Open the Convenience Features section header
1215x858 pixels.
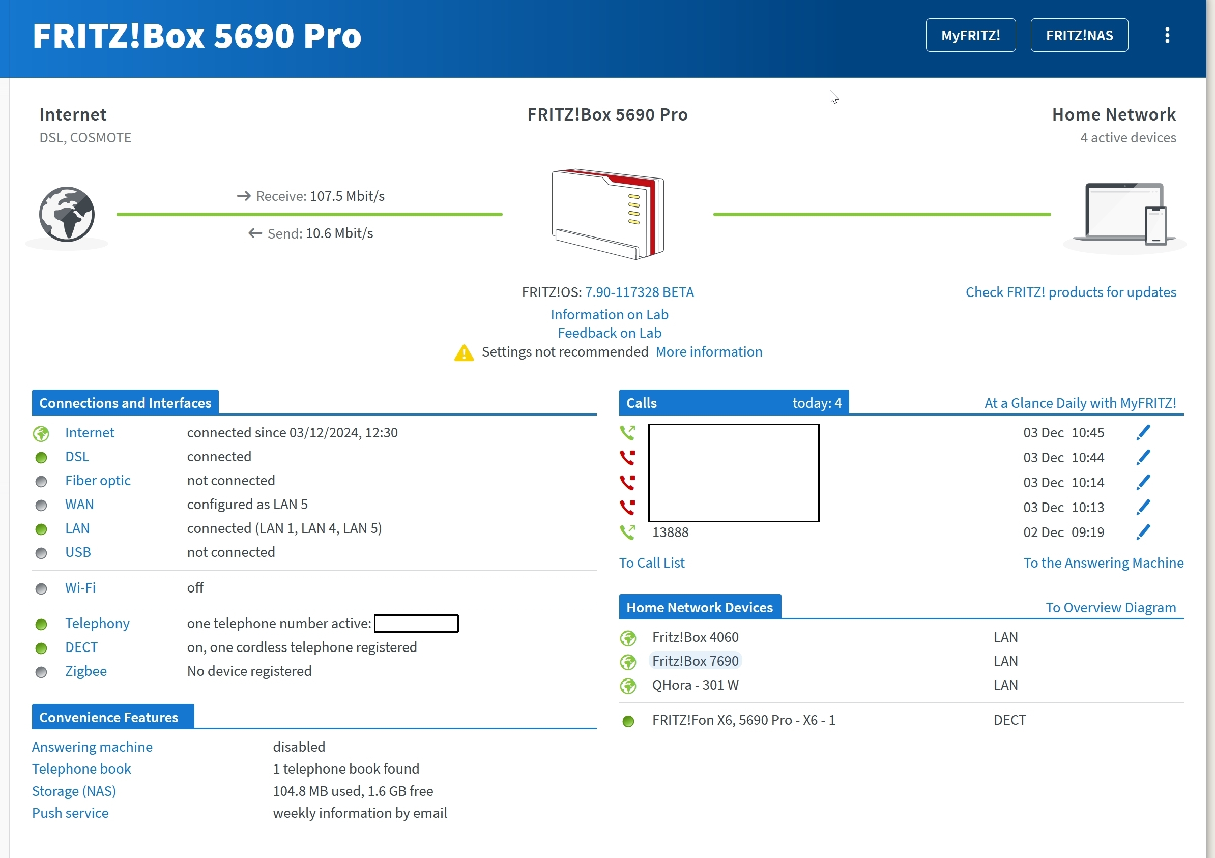[x=113, y=717]
